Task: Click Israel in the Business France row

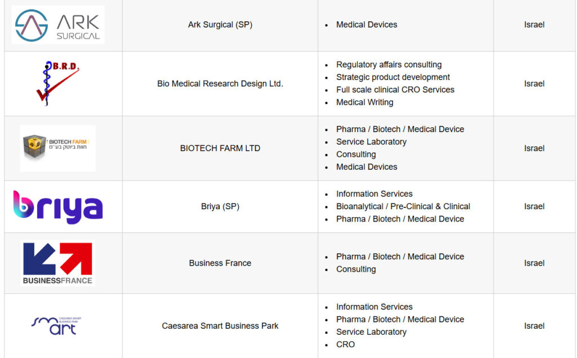Action: pos(534,263)
